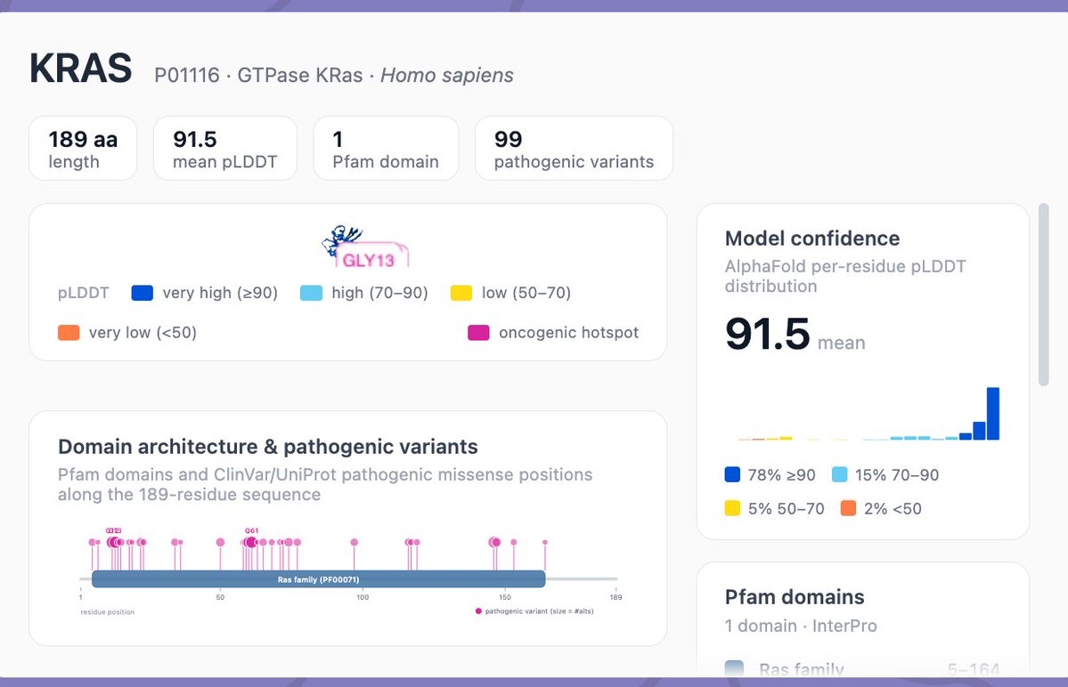Screen dimensions: 1068x687
Task: Click the '91.5 mean pLDDT' stat card
Action: pyautogui.click(x=224, y=149)
